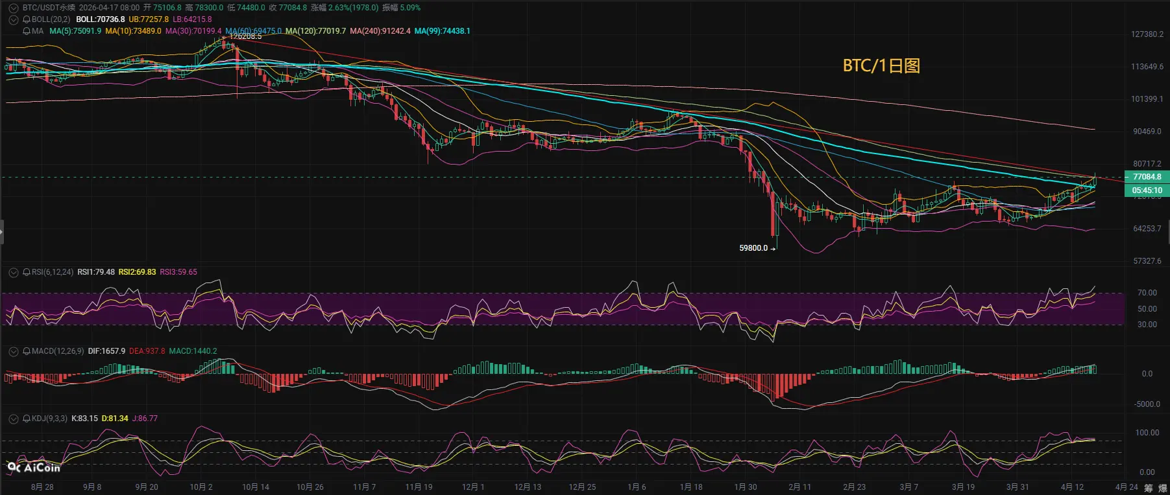
Task: Click the MA(30):70199.4 value
Action: pos(193,31)
